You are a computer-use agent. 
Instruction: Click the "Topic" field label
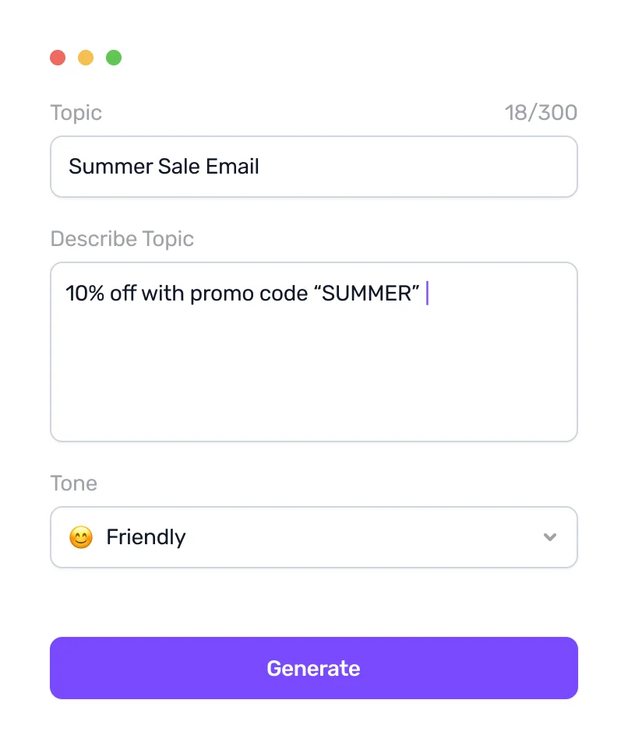pos(76,113)
